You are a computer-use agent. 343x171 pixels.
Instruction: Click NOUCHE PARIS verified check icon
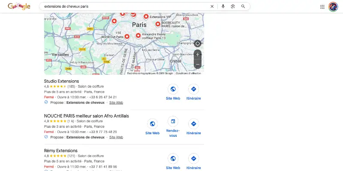pos(46,137)
